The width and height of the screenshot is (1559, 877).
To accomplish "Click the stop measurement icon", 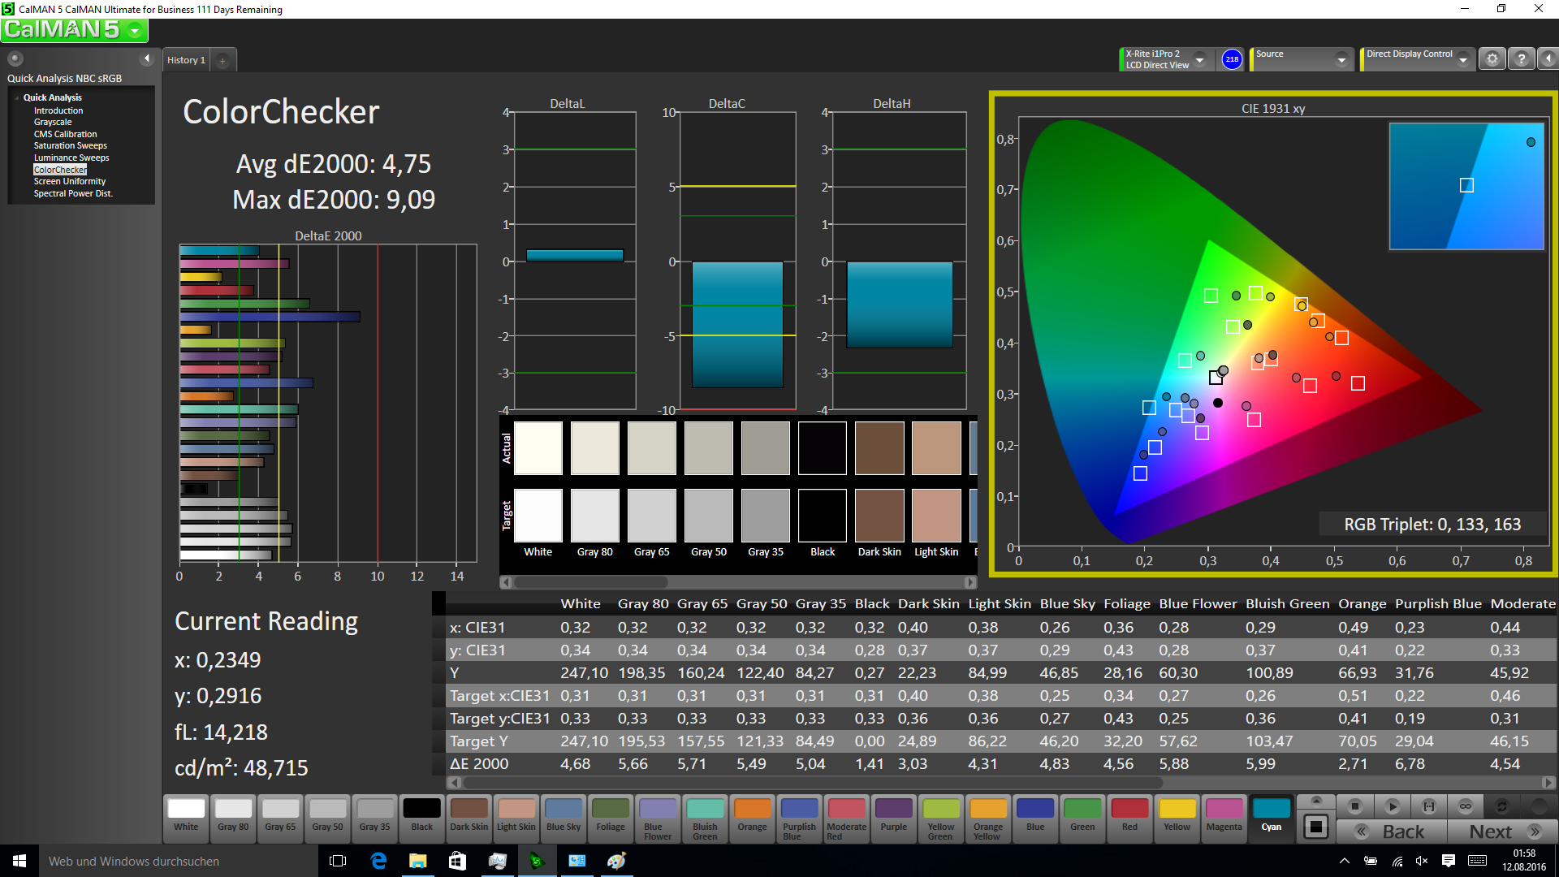I will [1354, 806].
